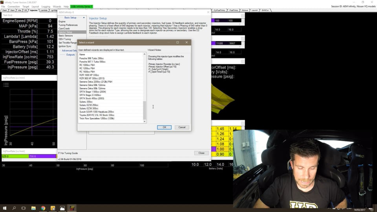This screenshot has width=377, height=212.
Task: Click OK in Select a wizard dialog
Action: point(164,127)
